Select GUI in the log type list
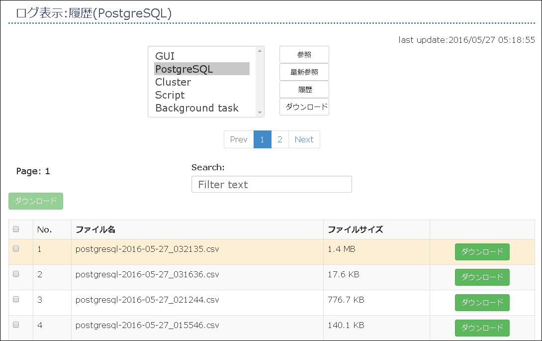This screenshot has height=341, width=542. pos(201,56)
